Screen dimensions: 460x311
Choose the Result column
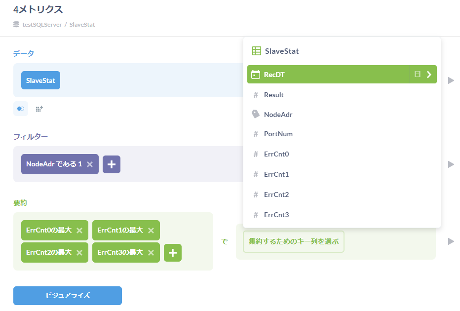(x=273, y=95)
